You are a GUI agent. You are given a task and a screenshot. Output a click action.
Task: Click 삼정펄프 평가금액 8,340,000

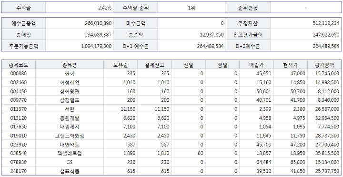[x=329, y=100]
